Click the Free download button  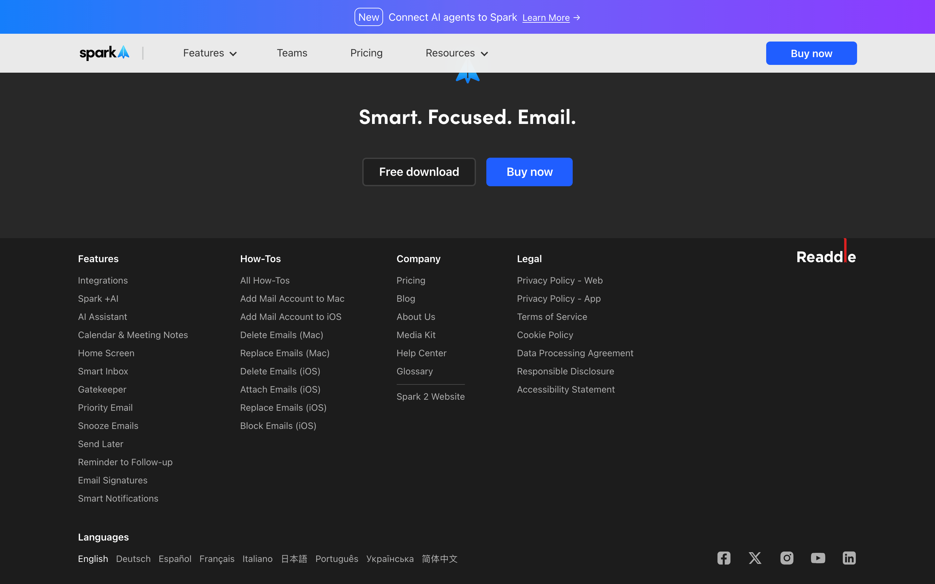pos(419,172)
